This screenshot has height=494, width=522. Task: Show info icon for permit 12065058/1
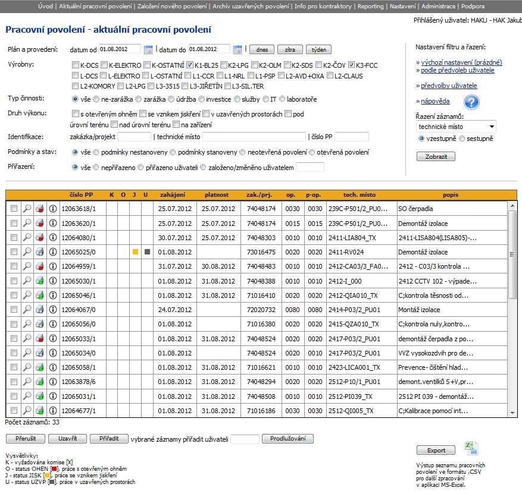[x=52, y=367]
